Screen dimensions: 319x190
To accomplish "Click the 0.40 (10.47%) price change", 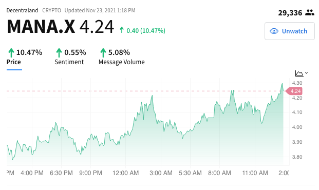I will point(146,31).
